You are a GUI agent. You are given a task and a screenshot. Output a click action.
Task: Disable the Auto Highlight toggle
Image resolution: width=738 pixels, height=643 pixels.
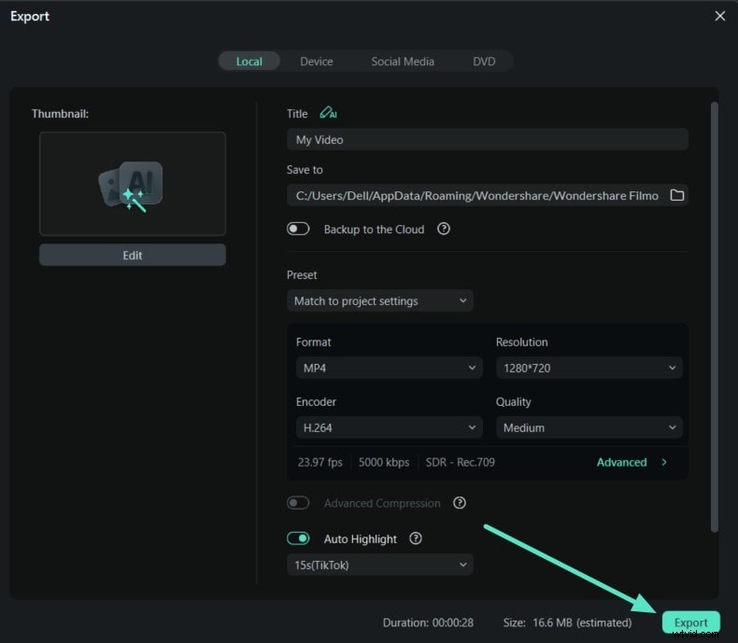point(298,538)
